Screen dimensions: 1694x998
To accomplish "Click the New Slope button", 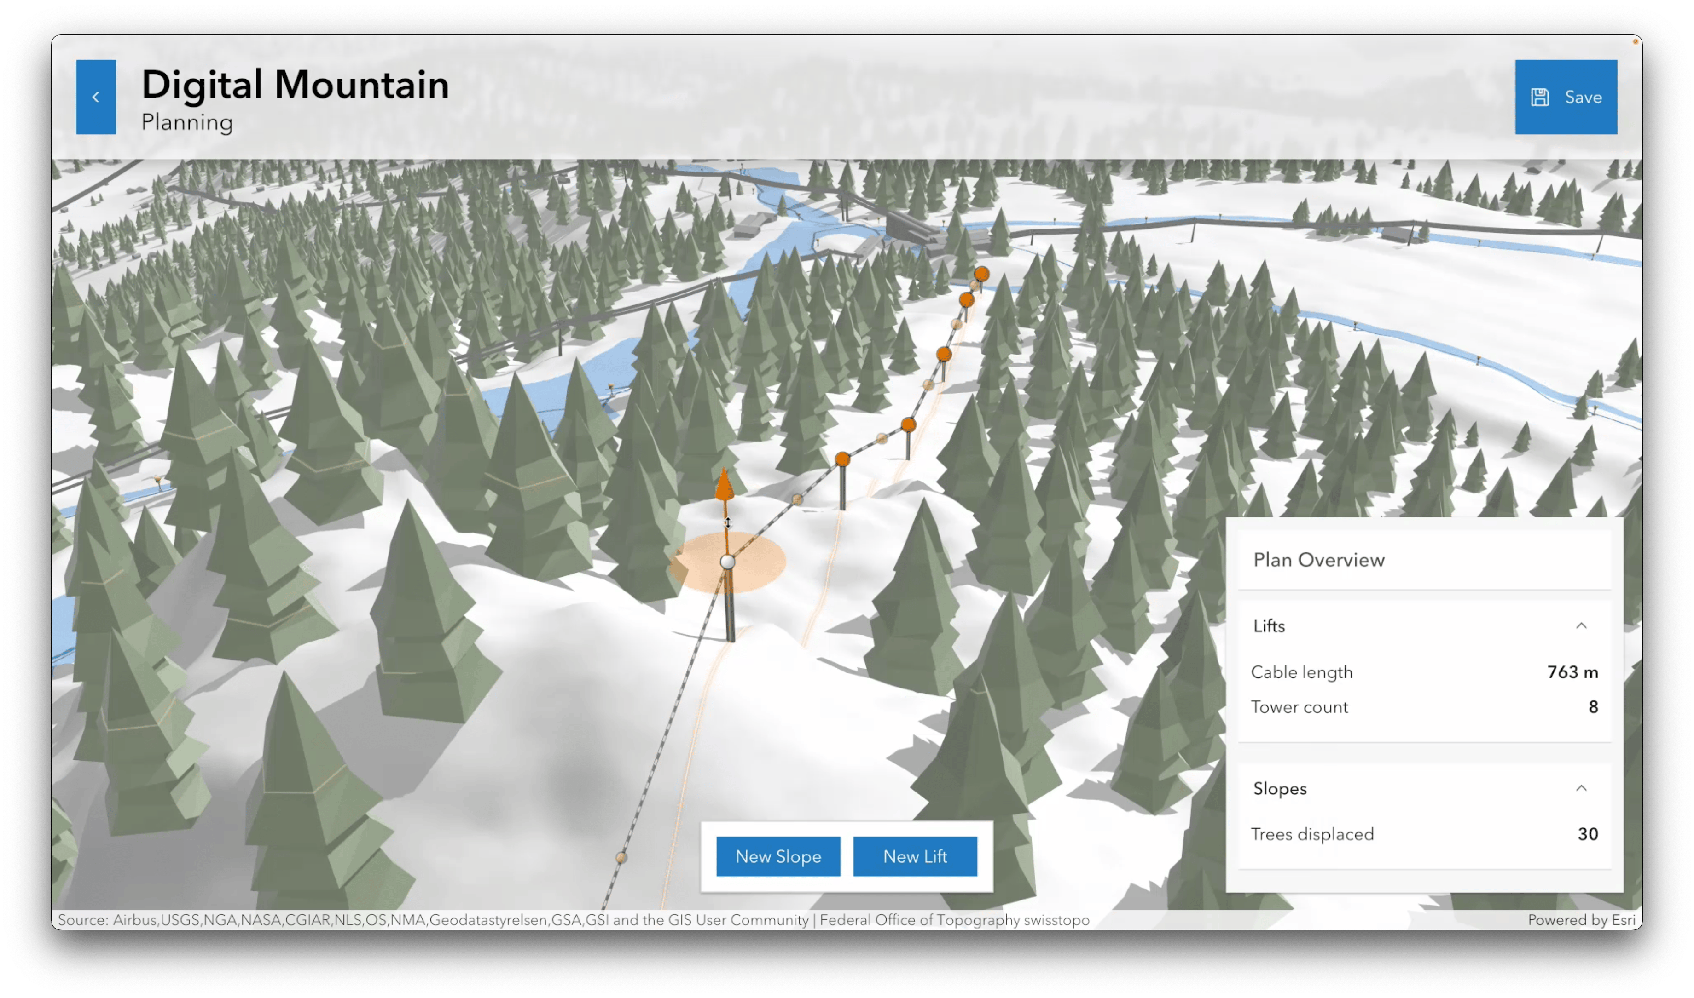I will [778, 856].
